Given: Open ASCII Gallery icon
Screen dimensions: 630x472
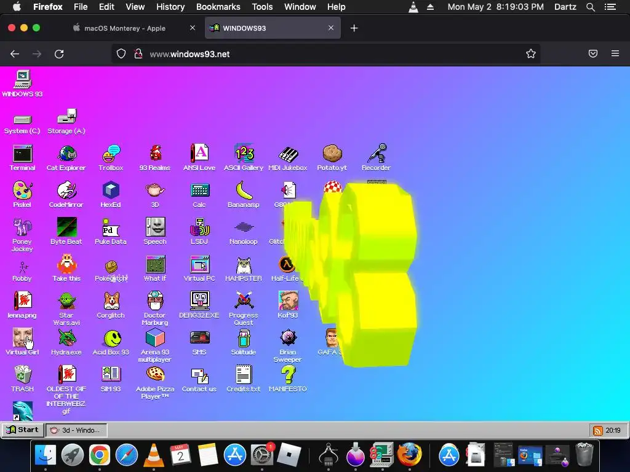Looking at the screenshot, I should pyautogui.click(x=244, y=158).
